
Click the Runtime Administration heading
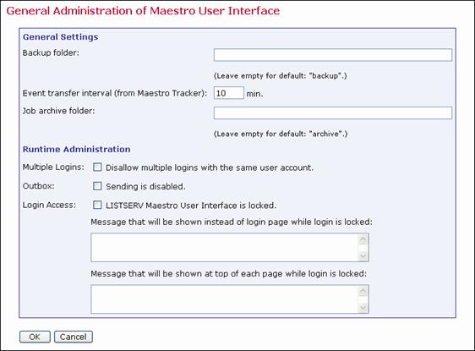pos(77,149)
